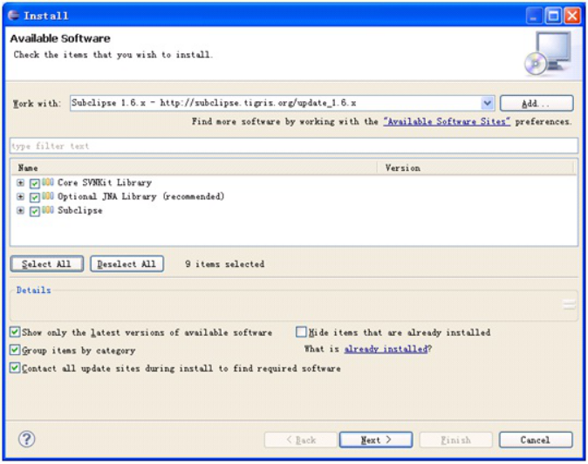Click the help question mark icon
Image resolution: width=588 pixels, height=464 pixels.
[27, 440]
